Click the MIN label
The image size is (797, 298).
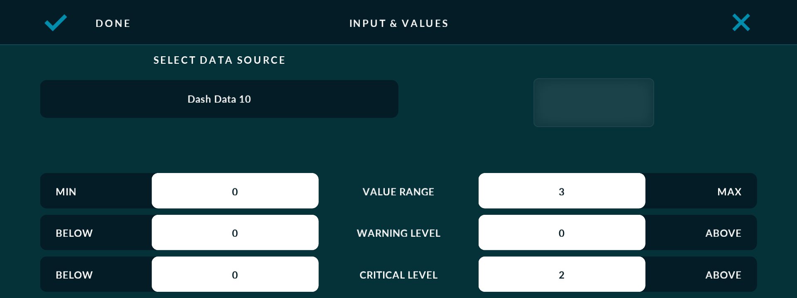click(66, 192)
